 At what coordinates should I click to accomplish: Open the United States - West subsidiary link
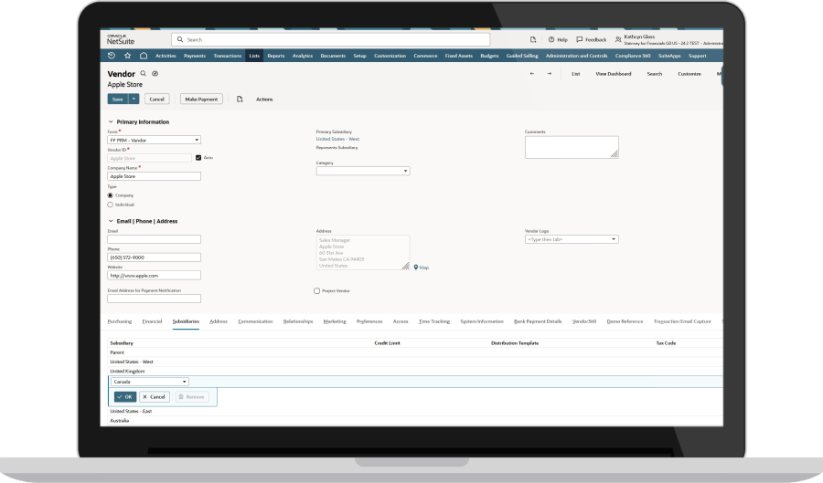point(337,140)
